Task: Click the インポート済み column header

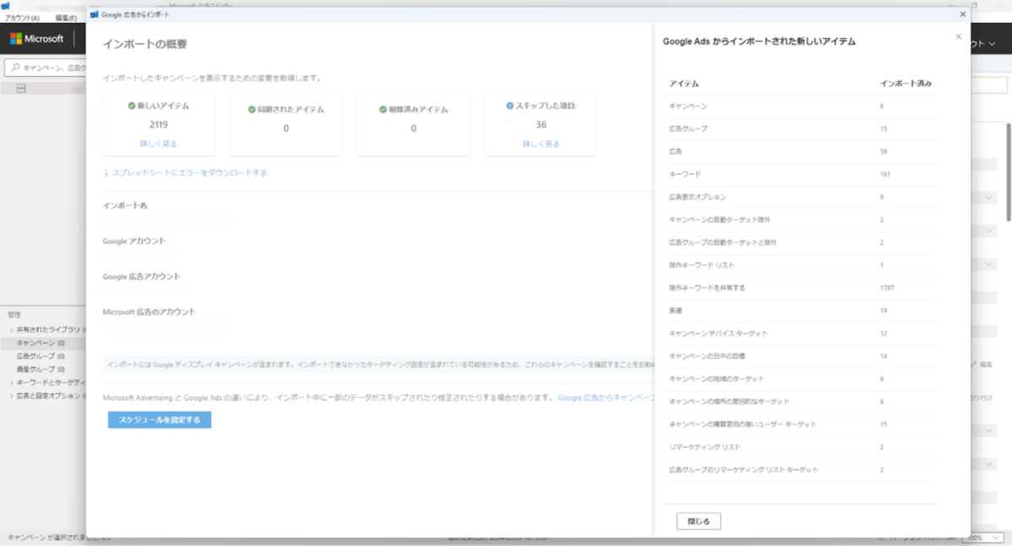Action: coord(906,84)
